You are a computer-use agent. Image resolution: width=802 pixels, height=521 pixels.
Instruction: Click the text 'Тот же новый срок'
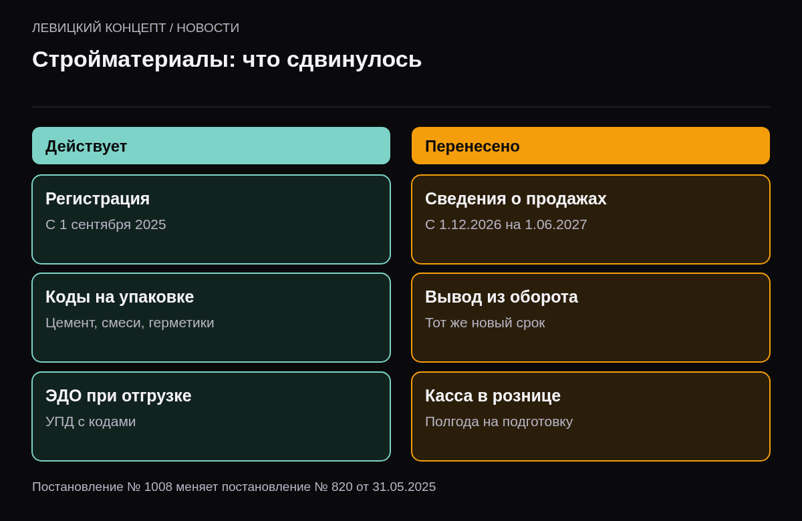[x=485, y=323]
